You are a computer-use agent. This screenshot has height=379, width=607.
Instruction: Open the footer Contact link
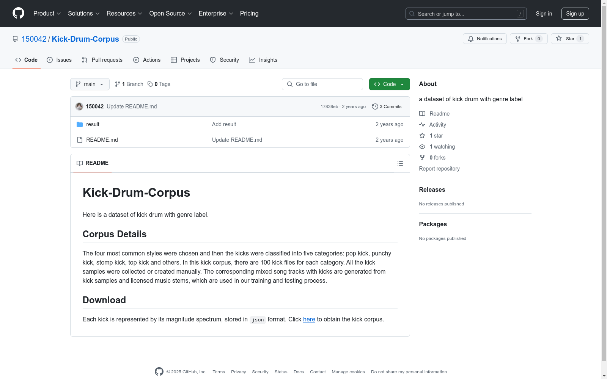318,372
